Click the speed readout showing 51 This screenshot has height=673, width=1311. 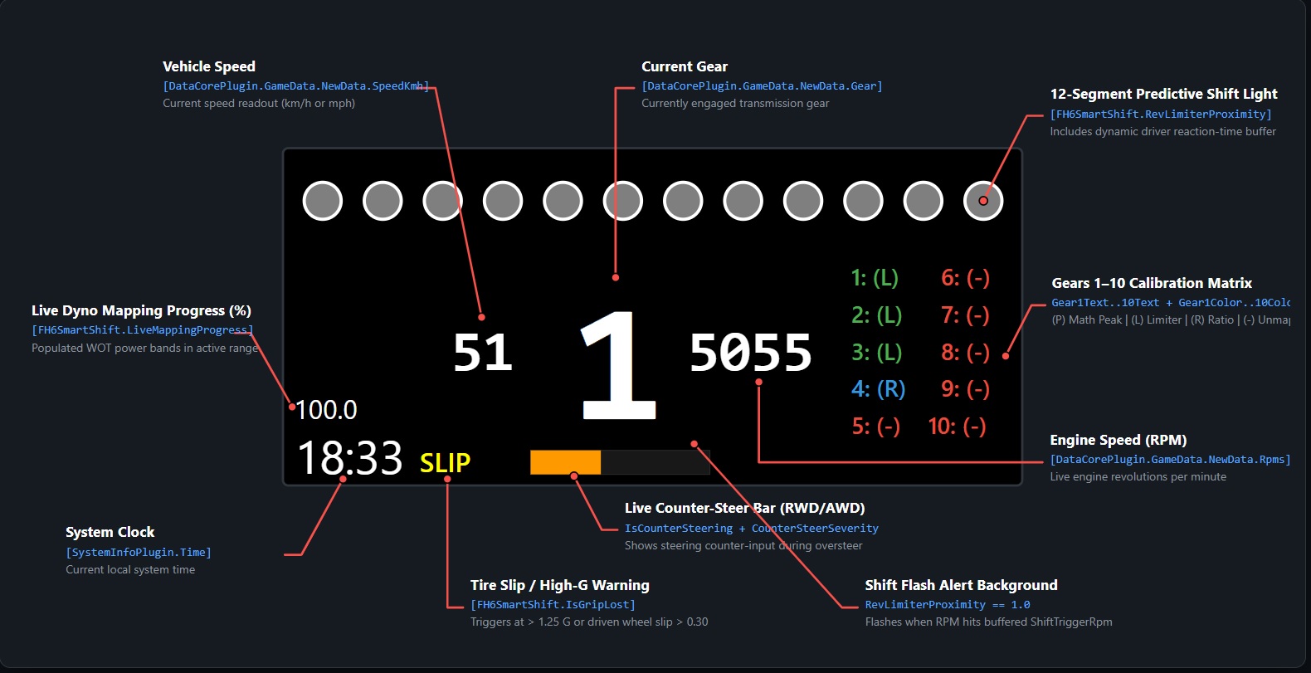pyautogui.click(x=483, y=353)
